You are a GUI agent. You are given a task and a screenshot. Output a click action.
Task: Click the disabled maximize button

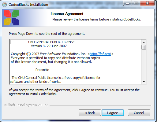click(x=136, y=3)
